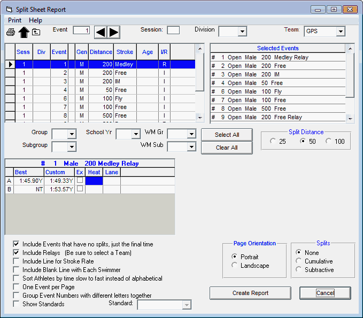Click the printer icon in toolbar
The height and width of the screenshot is (318, 363).
[10, 32]
